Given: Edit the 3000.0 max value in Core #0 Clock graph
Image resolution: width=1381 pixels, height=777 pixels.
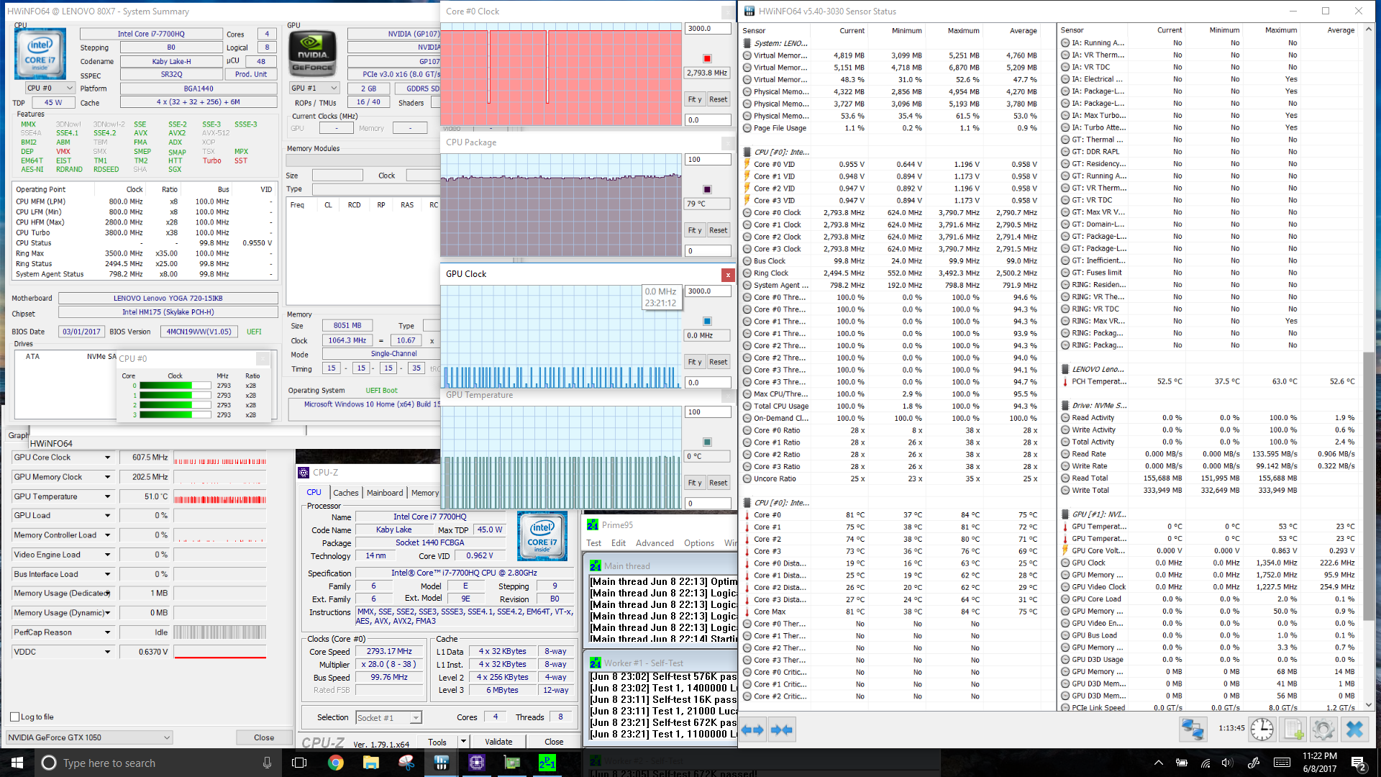Looking at the screenshot, I should 708,29.
